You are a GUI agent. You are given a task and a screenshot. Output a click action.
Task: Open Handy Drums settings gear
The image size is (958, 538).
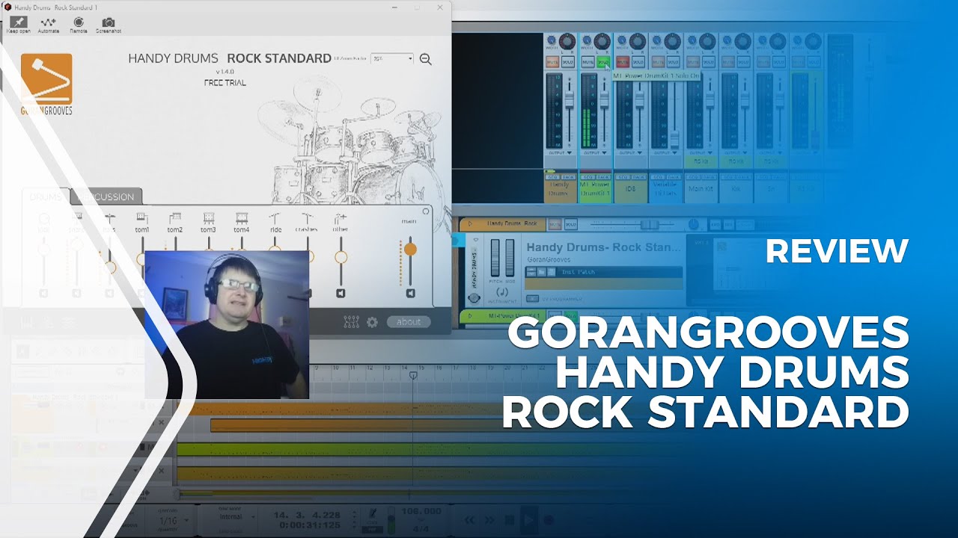tap(372, 322)
